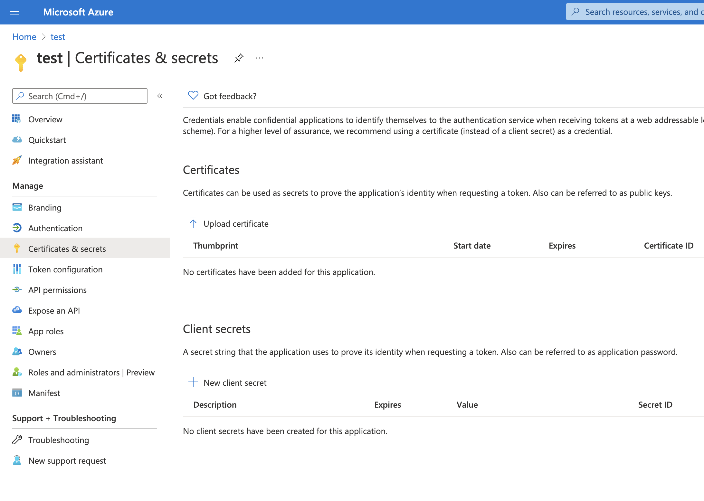Click the App roles grid icon
This screenshot has width=704, height=501.
tap(17, 331)
